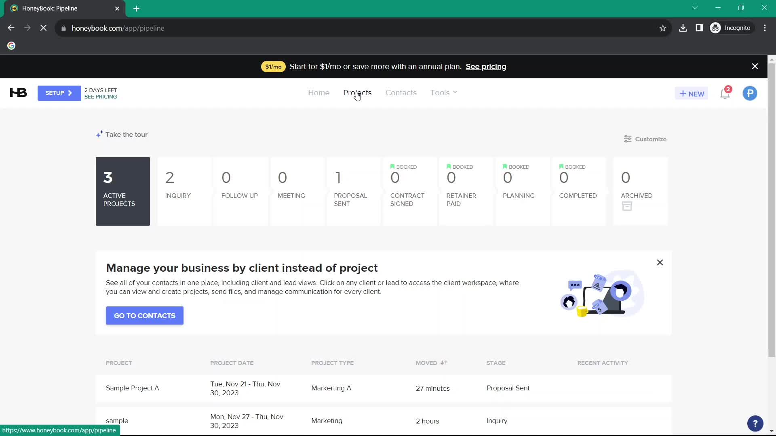The image size is (776, 436).
Task: Click the Google bookmark icon
Action: coord(11,46)
